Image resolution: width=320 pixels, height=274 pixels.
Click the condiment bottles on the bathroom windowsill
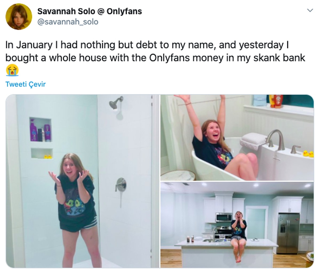click(275, 101)
